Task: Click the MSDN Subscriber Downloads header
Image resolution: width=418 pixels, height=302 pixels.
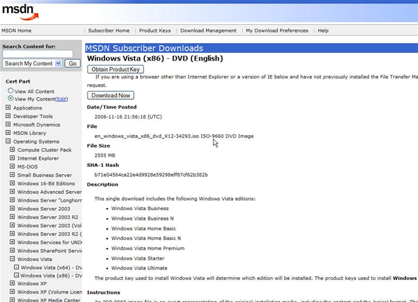Action: pyautogui.click(x=144, y=48)
